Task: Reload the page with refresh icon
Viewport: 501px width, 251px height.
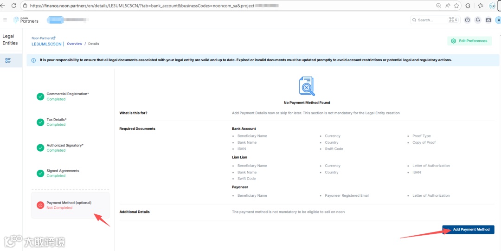Action: click(14, 6)
